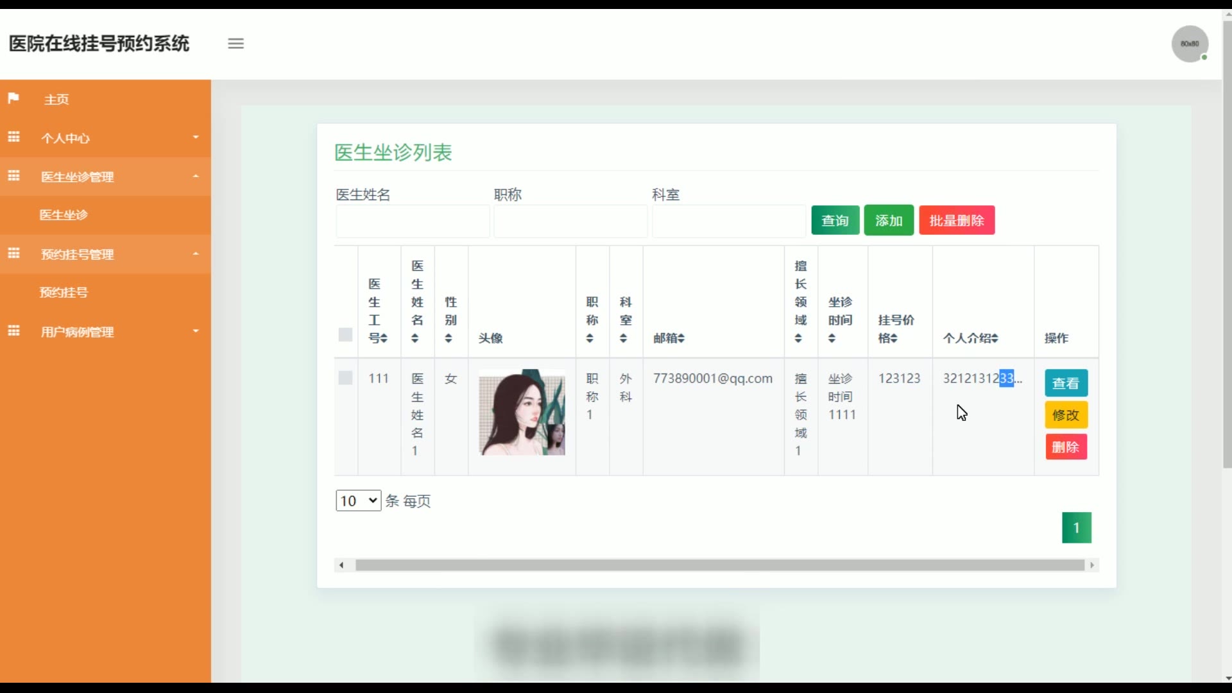Focus the 医生姓名 search input field

[x=412, y=221]
